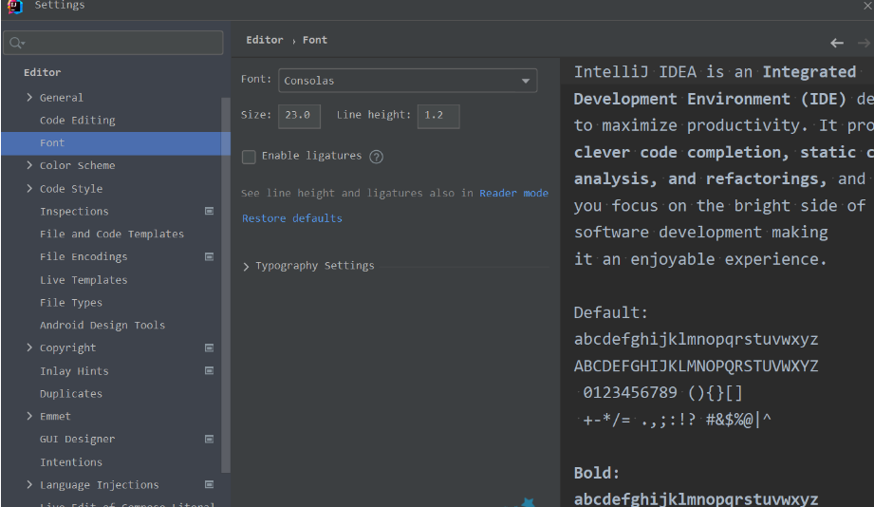Click the project-level icon next to GUI Designer
The width and height of the screenshot is (874, 507).
pos(209,439)
